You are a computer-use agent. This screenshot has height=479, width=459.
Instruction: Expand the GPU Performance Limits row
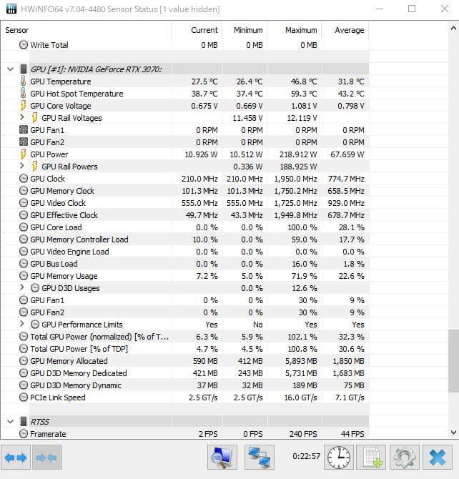coord(21,324)
